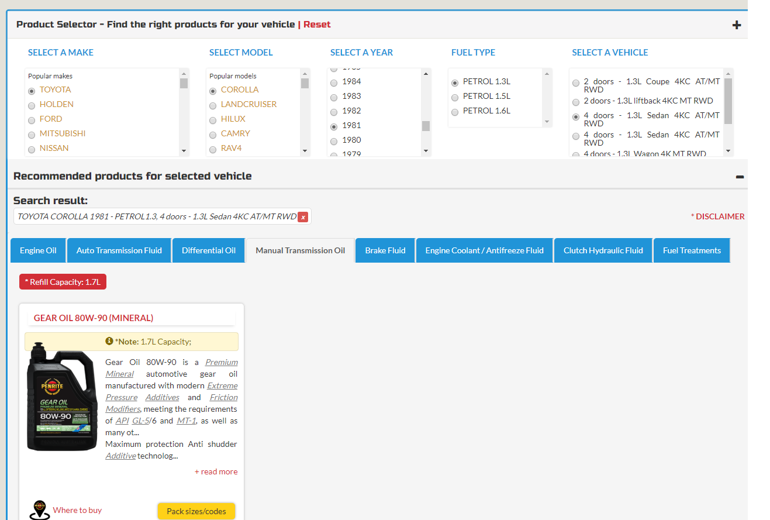Pick HILUX model option
This screenshot has height=520, width=770.
click(x=213, y=120)
